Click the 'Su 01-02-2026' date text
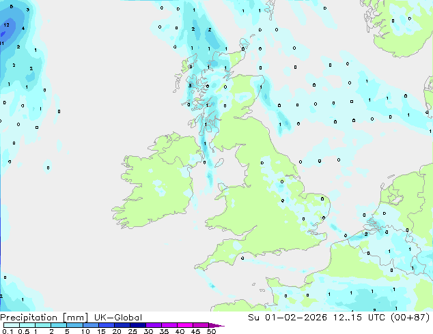433x334 pixels. point(288,318)
